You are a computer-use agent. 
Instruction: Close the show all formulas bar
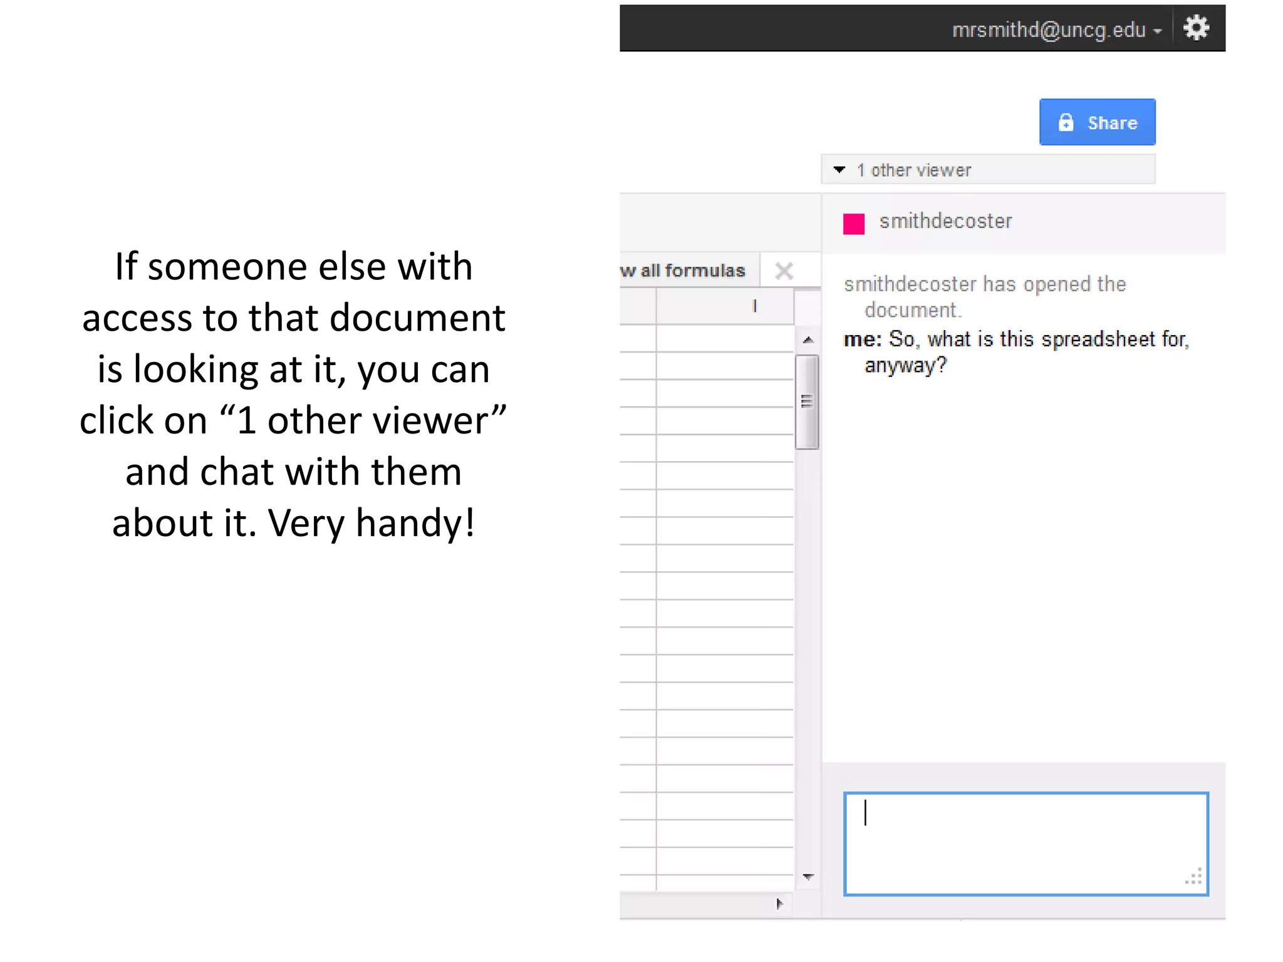tap(784, 271)
